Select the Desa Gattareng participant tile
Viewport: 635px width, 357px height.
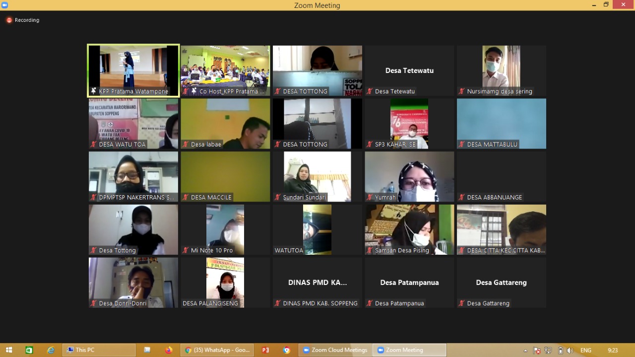click(x=501, y=282)
